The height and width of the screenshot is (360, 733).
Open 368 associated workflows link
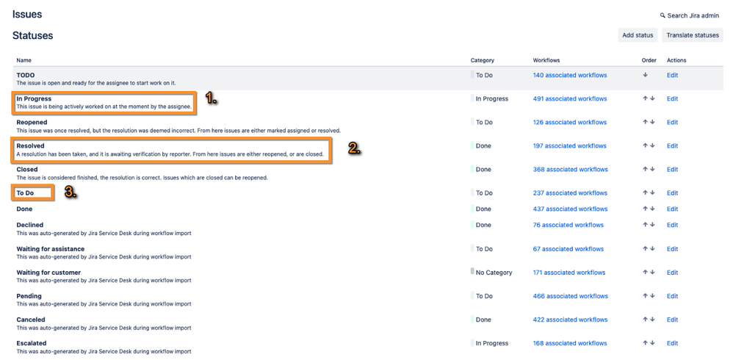click(571, 169)
